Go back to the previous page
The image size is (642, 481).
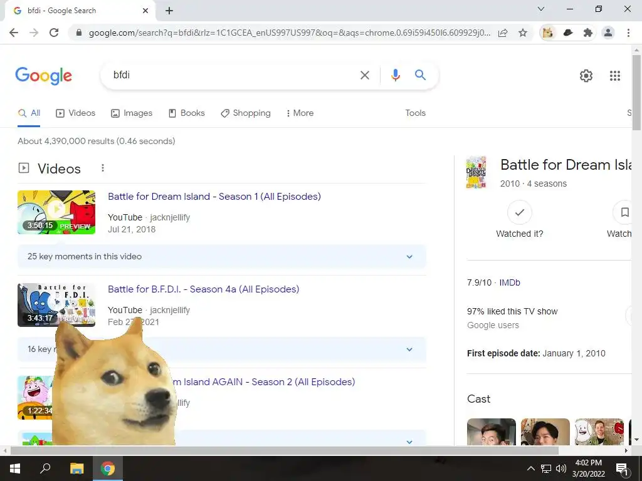[14, 33]
